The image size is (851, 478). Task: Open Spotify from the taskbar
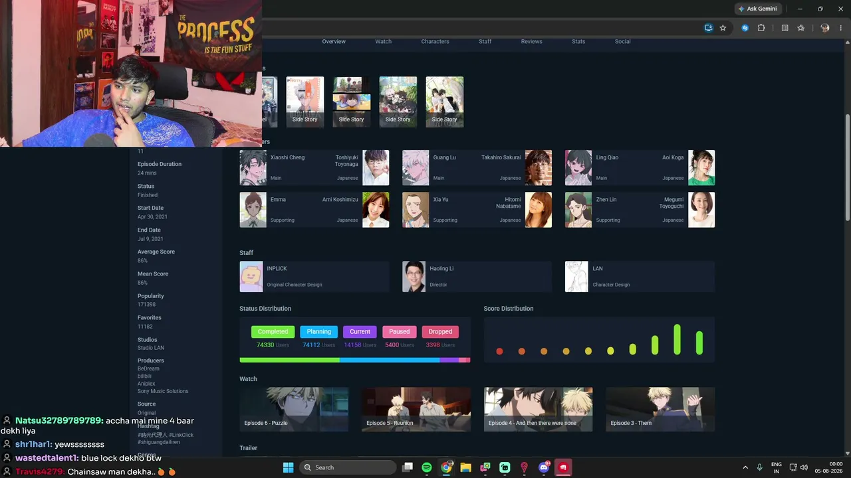pyautogui.click(x=427, y=467)
